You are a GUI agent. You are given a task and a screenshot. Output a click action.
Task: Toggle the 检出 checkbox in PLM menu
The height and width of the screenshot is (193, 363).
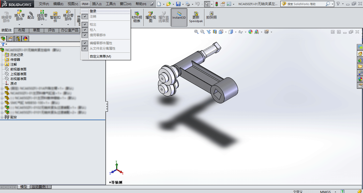(85, 25)
